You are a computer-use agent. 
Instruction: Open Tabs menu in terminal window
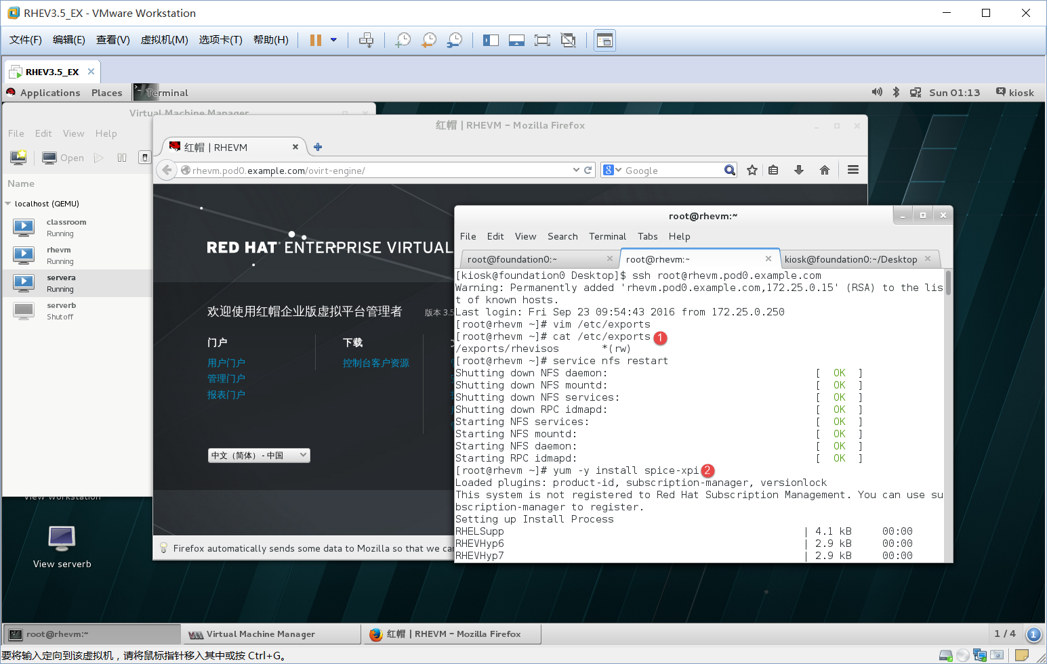[647, 236]
